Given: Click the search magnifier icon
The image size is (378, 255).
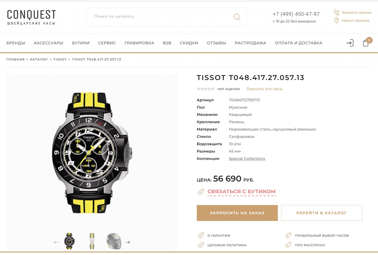Looking at the screenshot, I should [x=237, y=17].
